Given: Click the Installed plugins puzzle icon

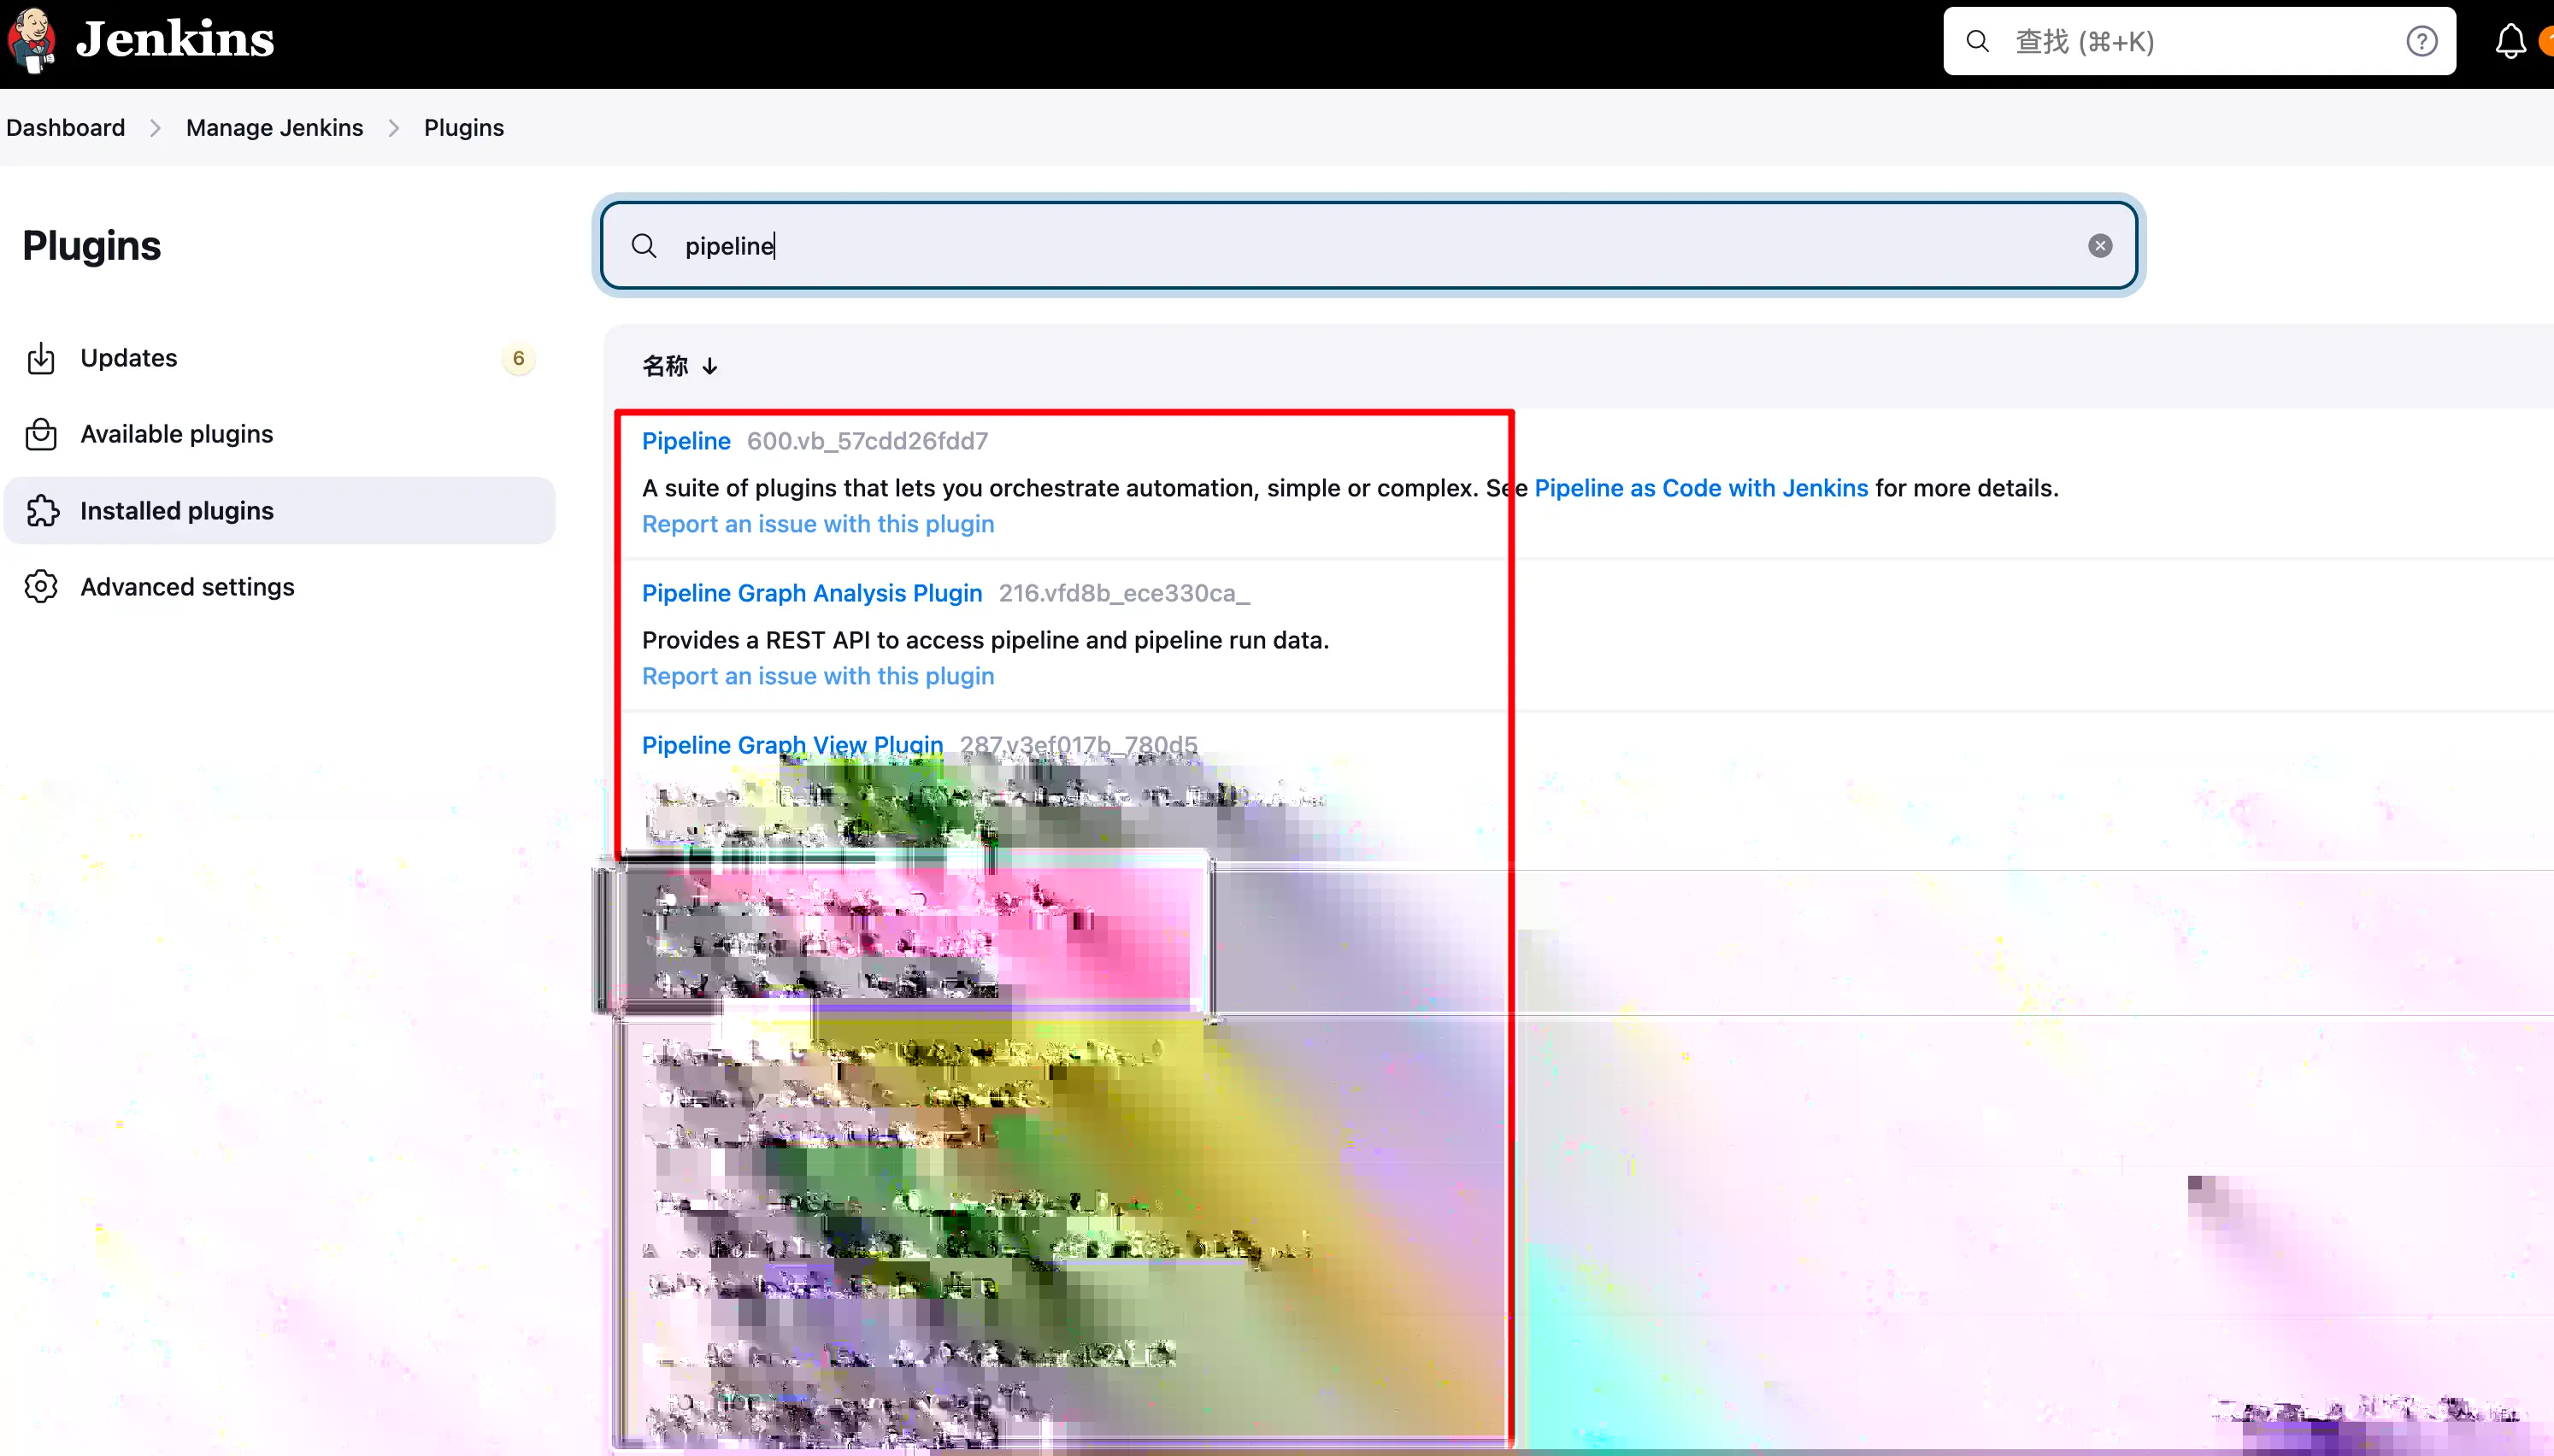Looking at the screenshot, I should (42, 511).
